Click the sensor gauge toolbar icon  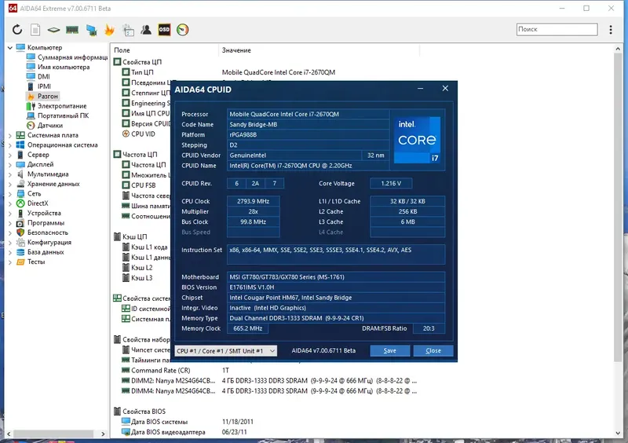click(x=183, y=30)
